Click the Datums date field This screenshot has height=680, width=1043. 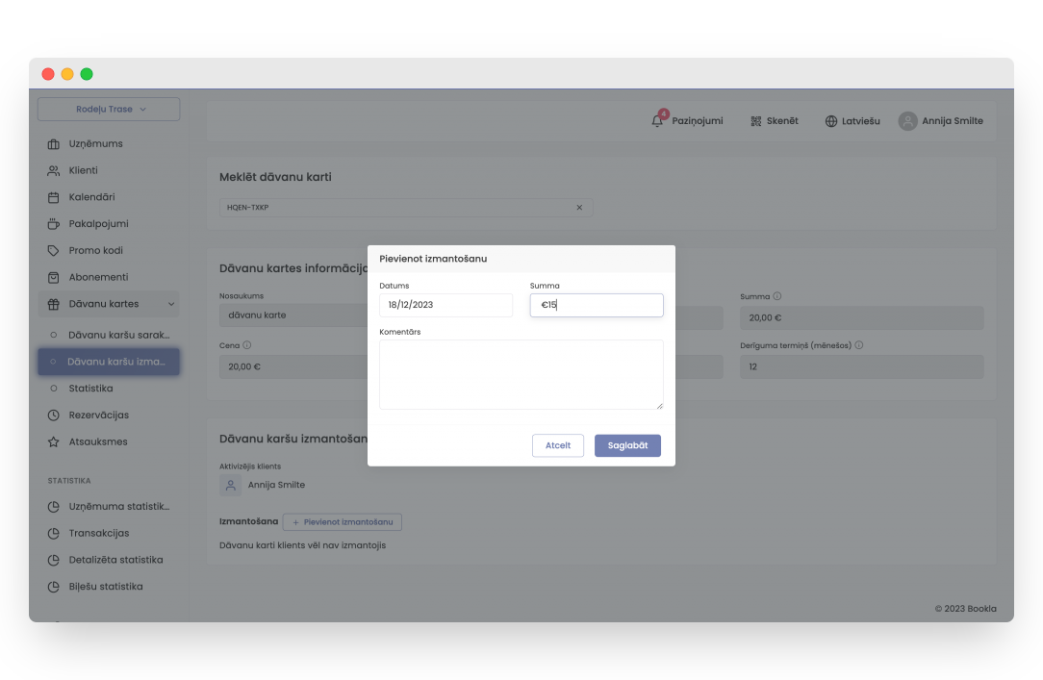[445, 305]
